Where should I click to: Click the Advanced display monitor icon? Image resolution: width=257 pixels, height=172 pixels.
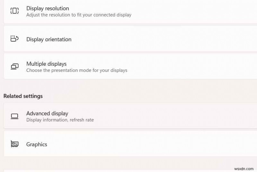click(14, 116)
